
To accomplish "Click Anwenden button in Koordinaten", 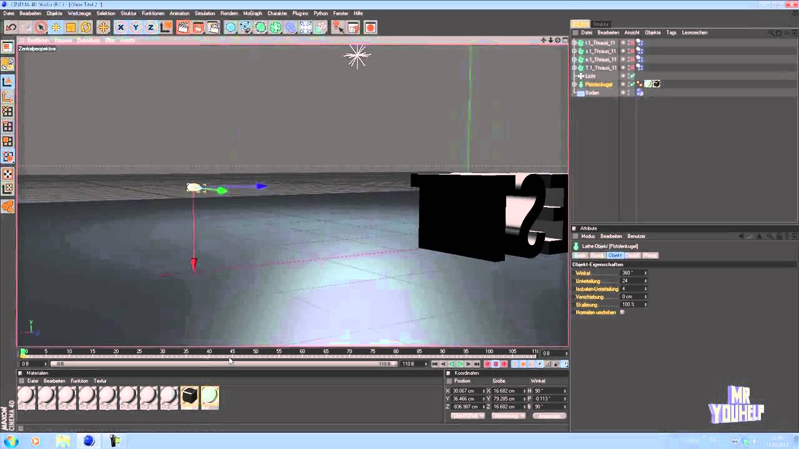I will click(549, 416).
